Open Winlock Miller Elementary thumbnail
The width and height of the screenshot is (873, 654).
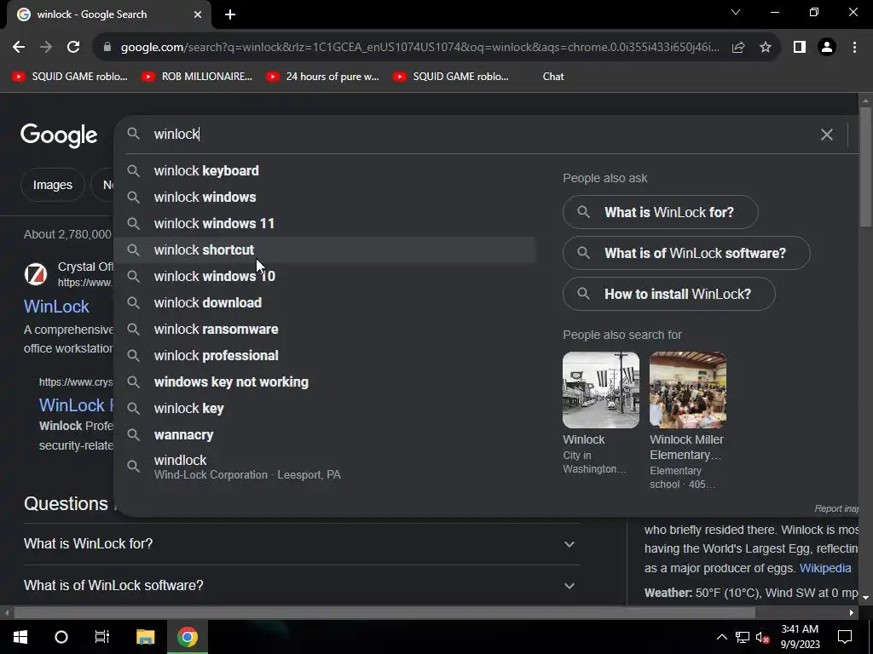click(688, 390)
